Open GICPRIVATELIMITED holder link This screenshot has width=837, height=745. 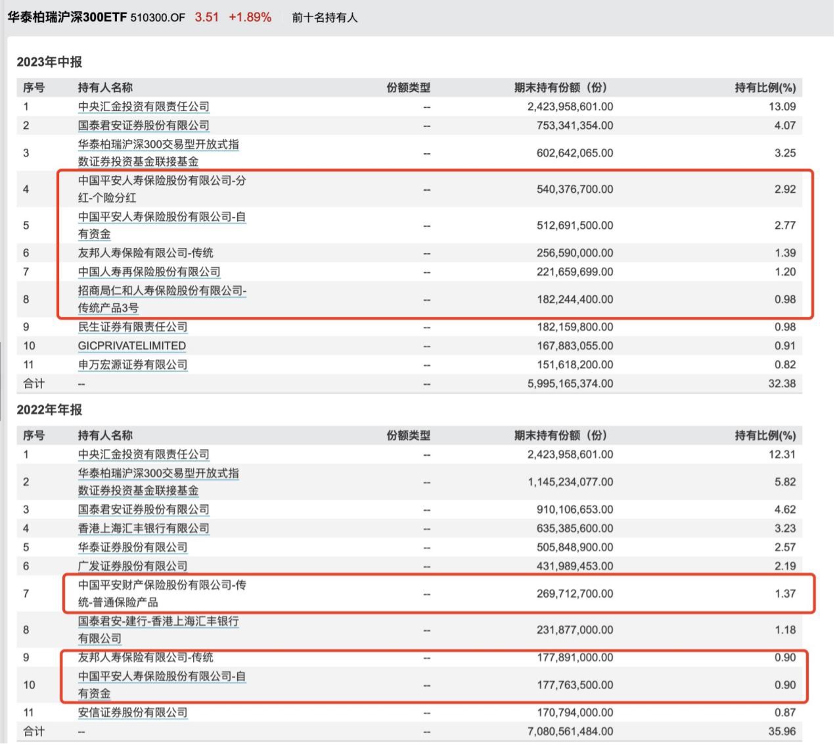(x=132, y=347)
